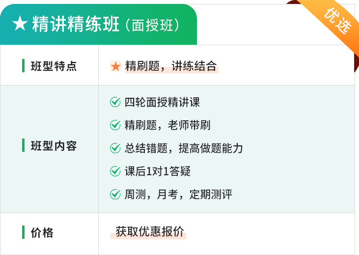The height and width of the screenshot is (255, 359).
Task: Click the 班型内容 row label
Action: [54, 146]
